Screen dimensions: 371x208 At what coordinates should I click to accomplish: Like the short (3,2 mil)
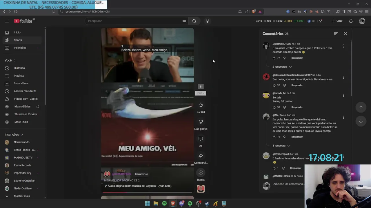(201, 105)
